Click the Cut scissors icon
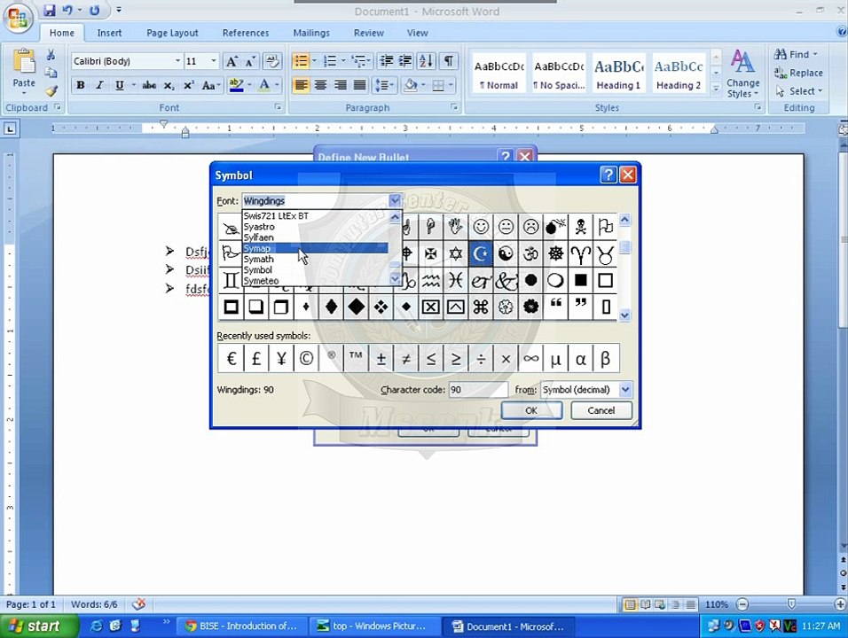This screenshot has width=848, height=638. (x=51, y=55)
